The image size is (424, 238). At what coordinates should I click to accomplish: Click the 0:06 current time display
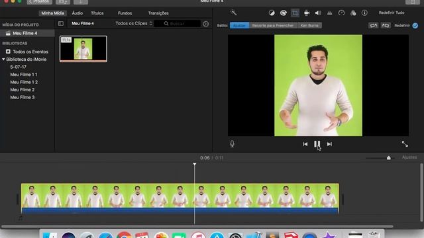pos(205,158)
